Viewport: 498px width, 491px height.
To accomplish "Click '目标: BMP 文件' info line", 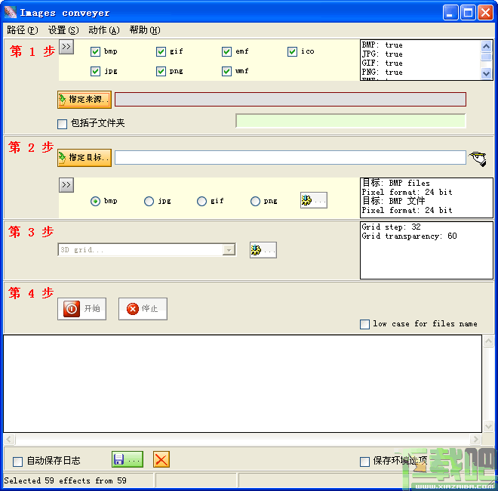I will point(394,201).
